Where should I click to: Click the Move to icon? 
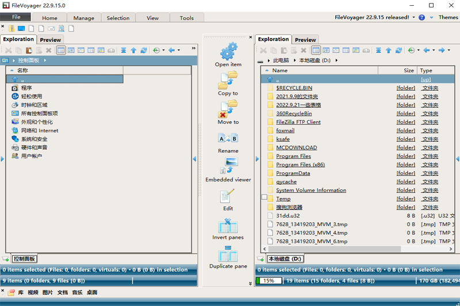228,108
